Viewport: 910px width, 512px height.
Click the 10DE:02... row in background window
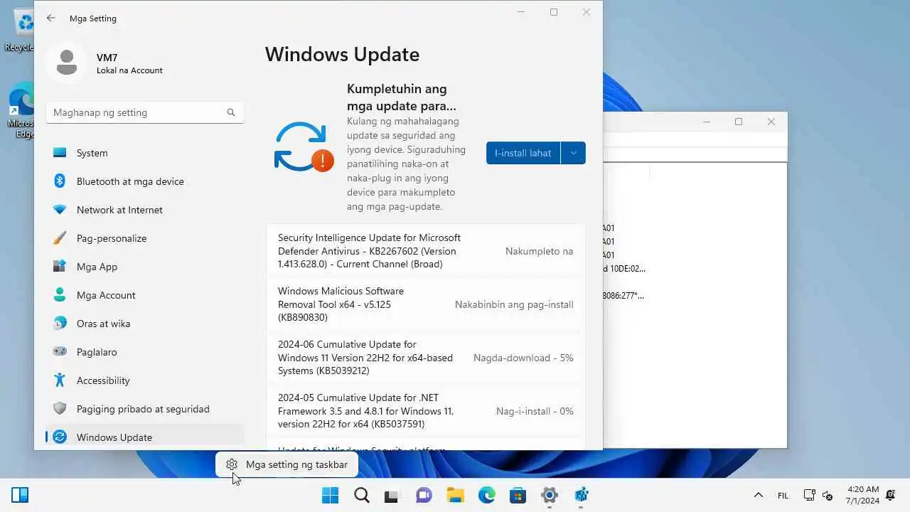coord(624,269)
